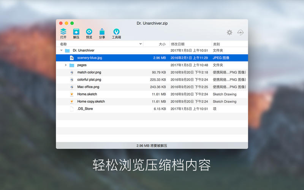Sort by the 修改日期 column header
Screen dimensions: 304x190
tap(177, 44)
